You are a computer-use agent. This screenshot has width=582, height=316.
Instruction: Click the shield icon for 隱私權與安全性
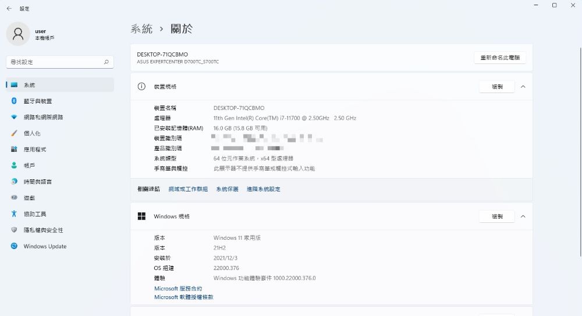[x=14, y=230]
